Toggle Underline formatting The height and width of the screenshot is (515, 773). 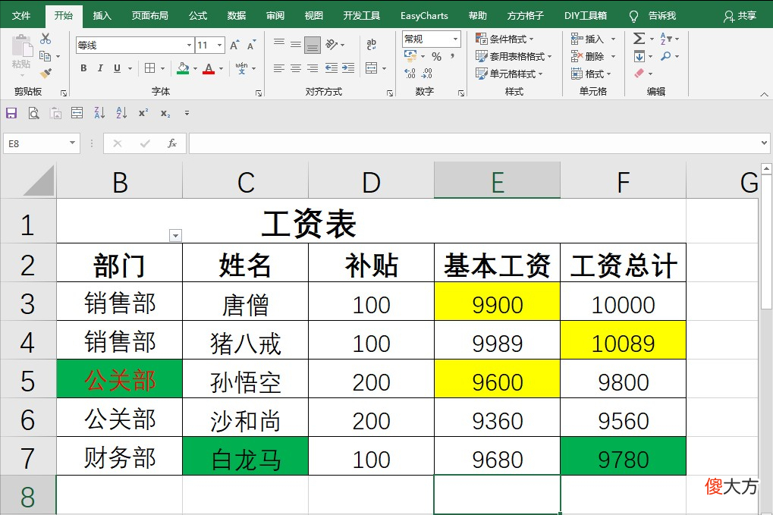(x=117, y=68)
